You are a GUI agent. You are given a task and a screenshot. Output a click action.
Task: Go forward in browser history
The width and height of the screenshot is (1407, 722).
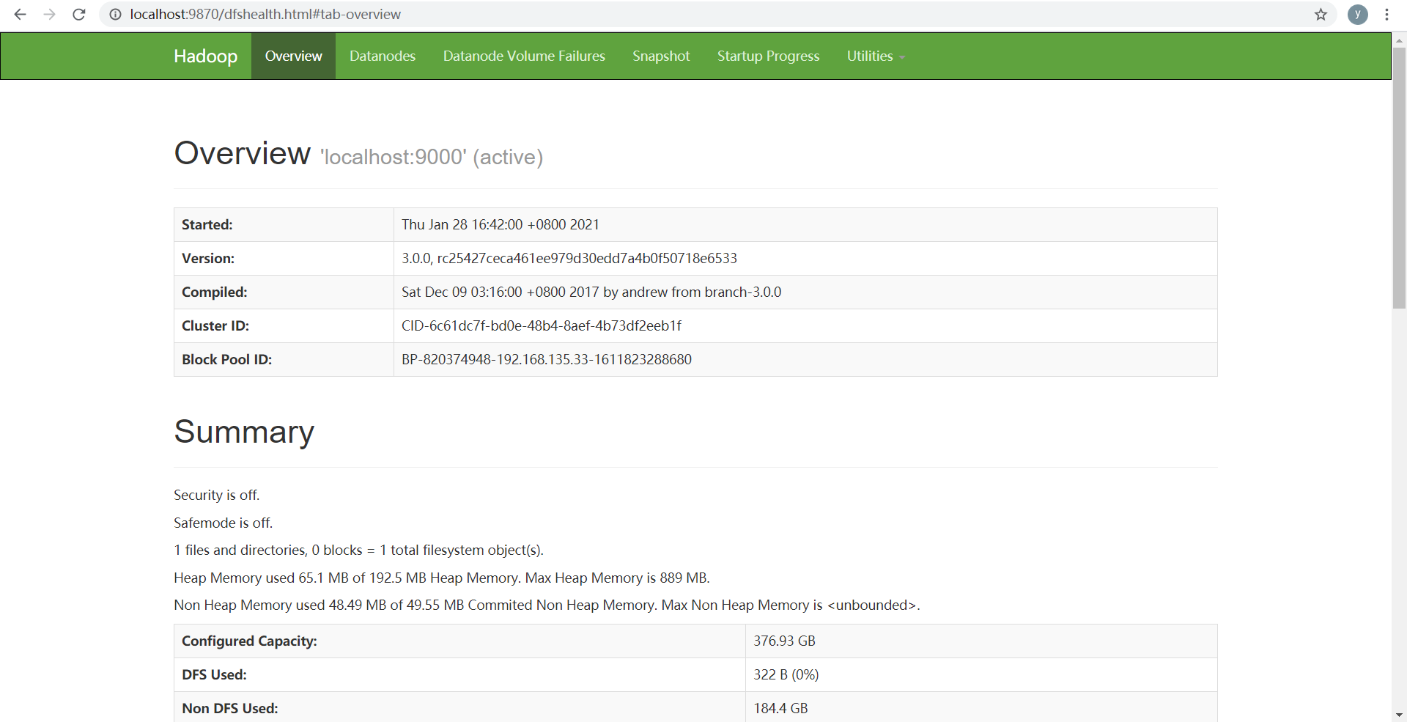[49, 14]
